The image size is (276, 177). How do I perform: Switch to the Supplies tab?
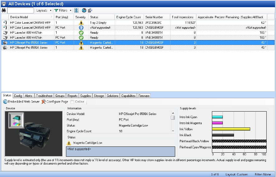[x=86, y=96]
